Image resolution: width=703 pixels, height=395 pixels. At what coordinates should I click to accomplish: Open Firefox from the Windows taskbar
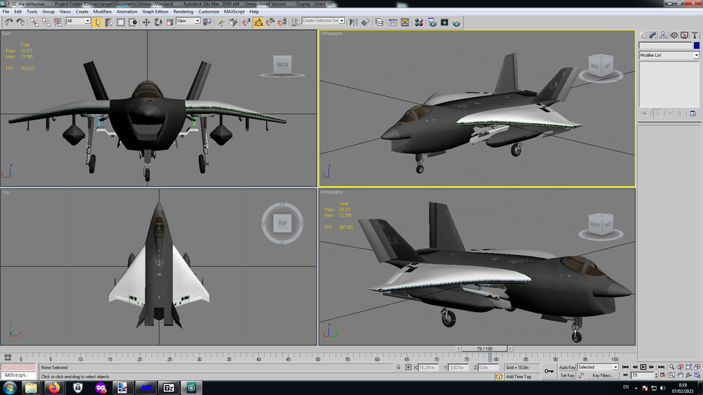pos(54,387)
